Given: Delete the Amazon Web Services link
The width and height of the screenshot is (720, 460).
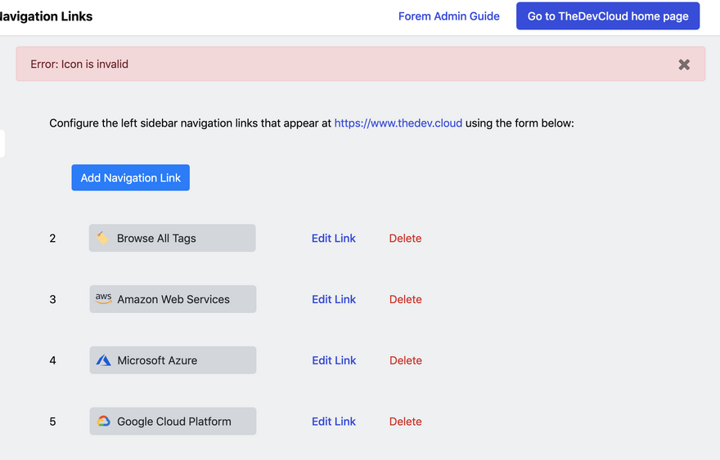Looking at the screenshot, I should click(406, 299).
